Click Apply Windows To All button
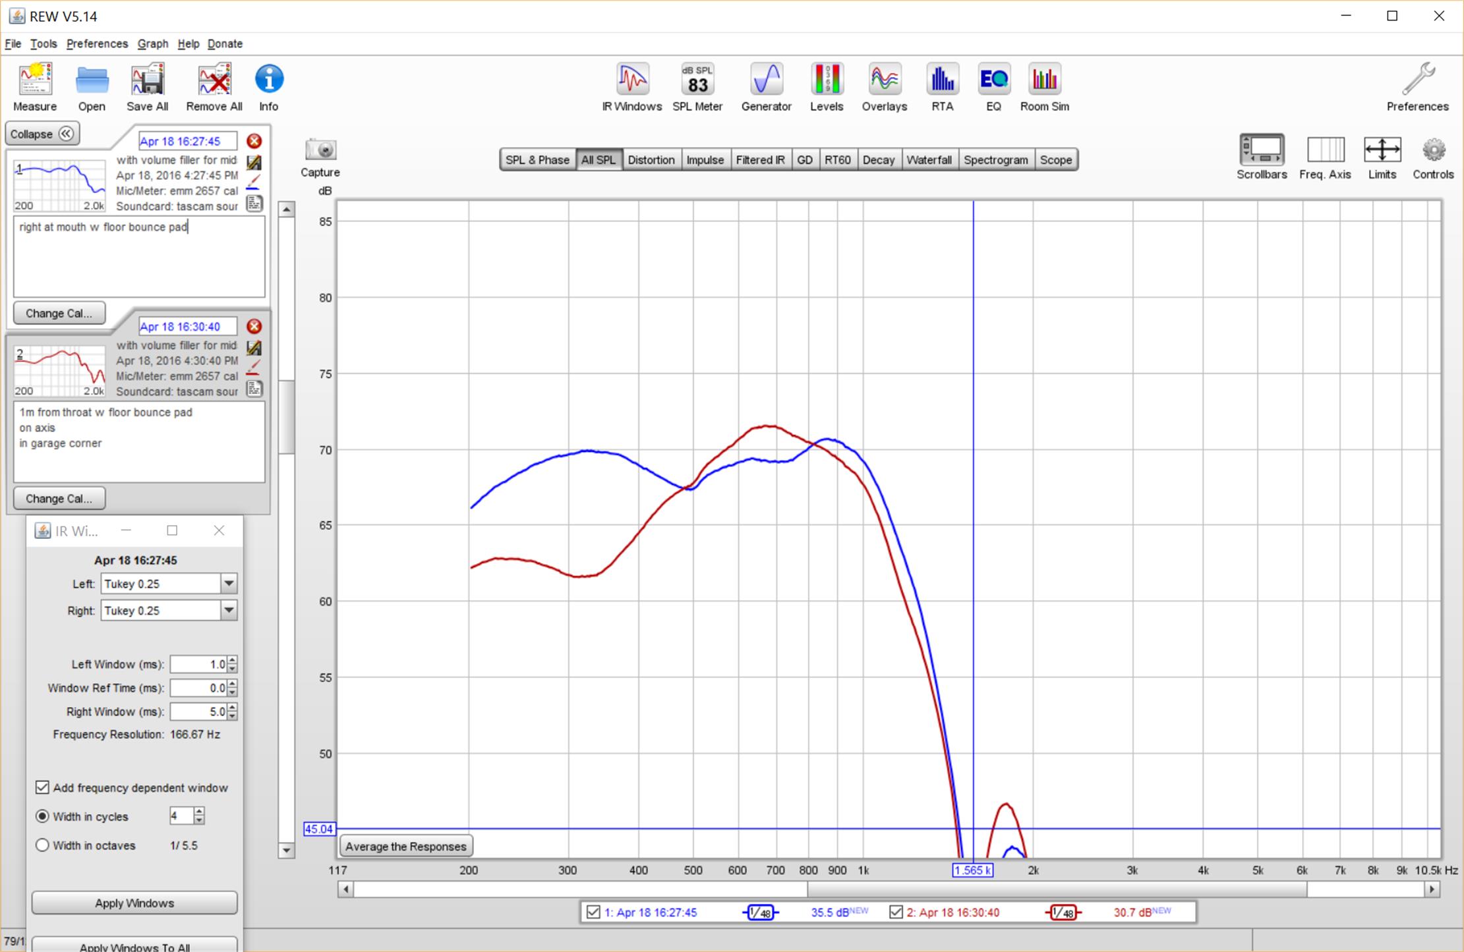 (x=134, y=945)
